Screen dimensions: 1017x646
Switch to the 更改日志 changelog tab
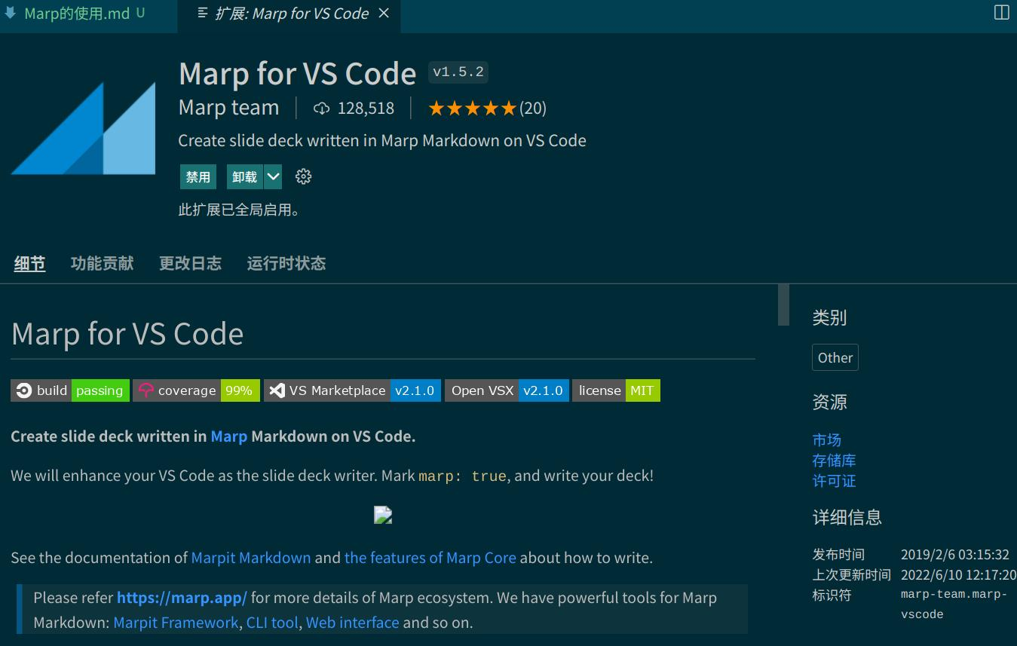(x=190, y=263)
